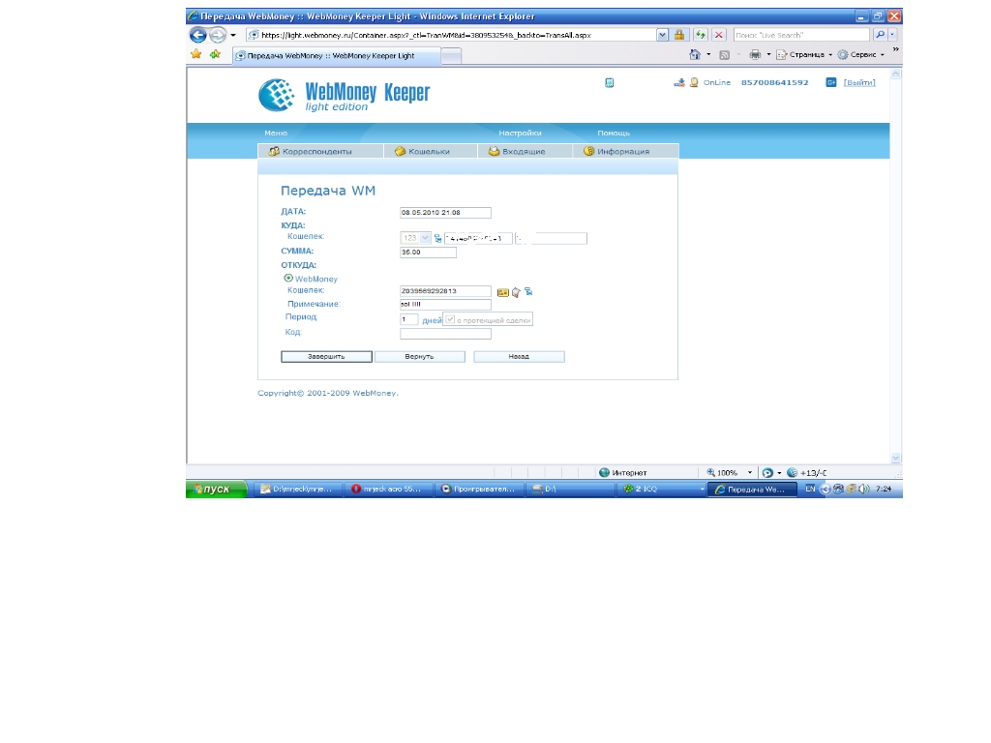The height and width of the screenshot is (743, 991).
Task: Open the Меню navigation item
Action: (x=276, y=133)
